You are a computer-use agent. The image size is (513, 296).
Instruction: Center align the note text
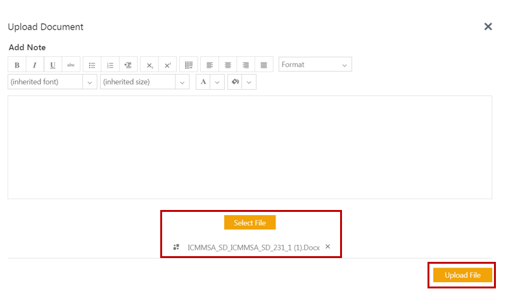click(228, 65)
